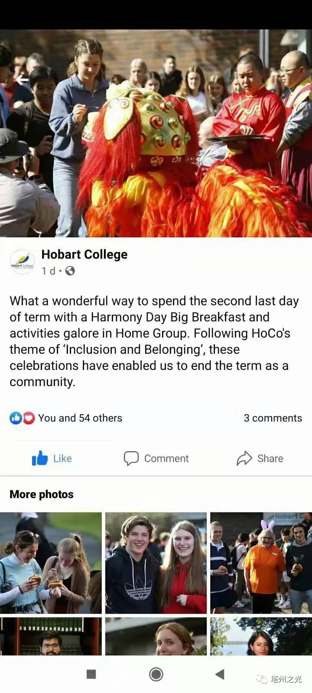Tap the public globe privacy icon
This screenshot has height=693, width=312.
(70, 271)
